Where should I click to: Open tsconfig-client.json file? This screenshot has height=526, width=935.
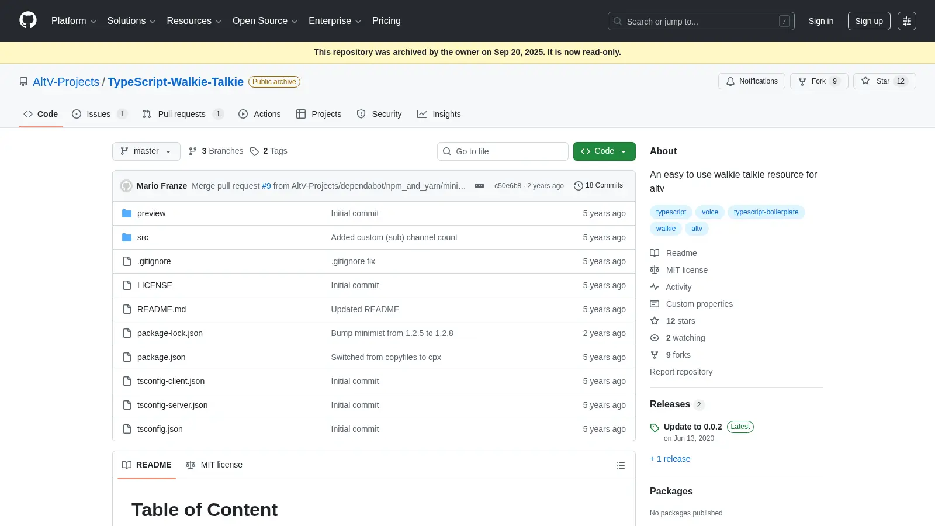pos(171,381)
